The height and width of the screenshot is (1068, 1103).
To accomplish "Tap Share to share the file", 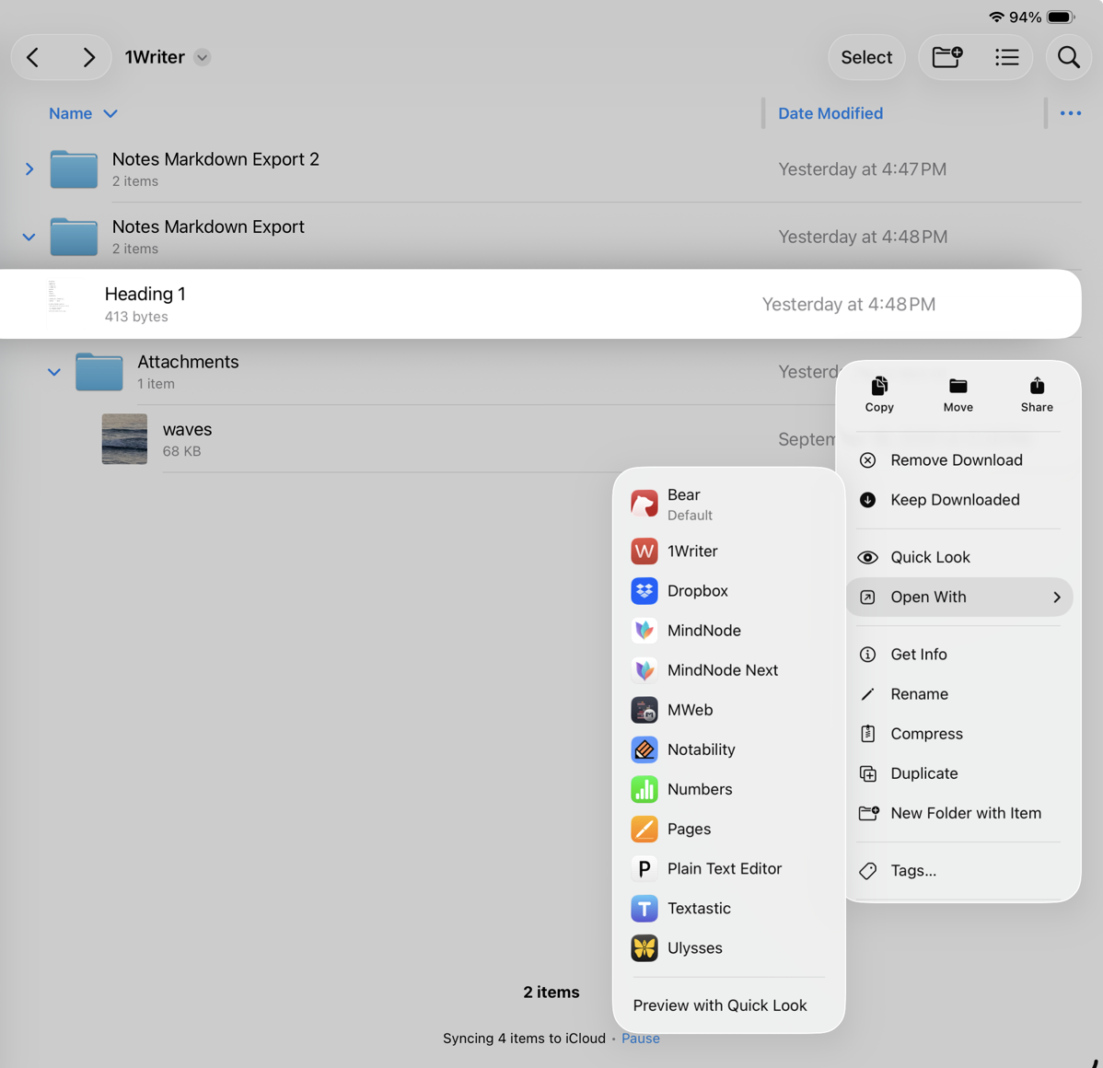I will [x=1037, y=394].
